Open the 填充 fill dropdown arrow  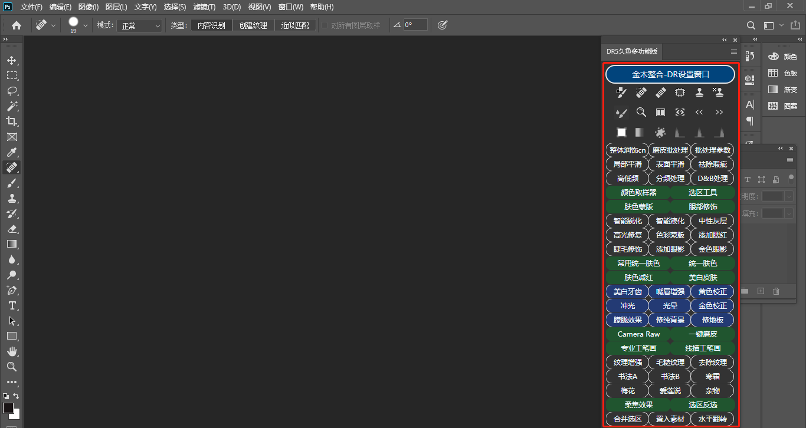pos(789,213)
